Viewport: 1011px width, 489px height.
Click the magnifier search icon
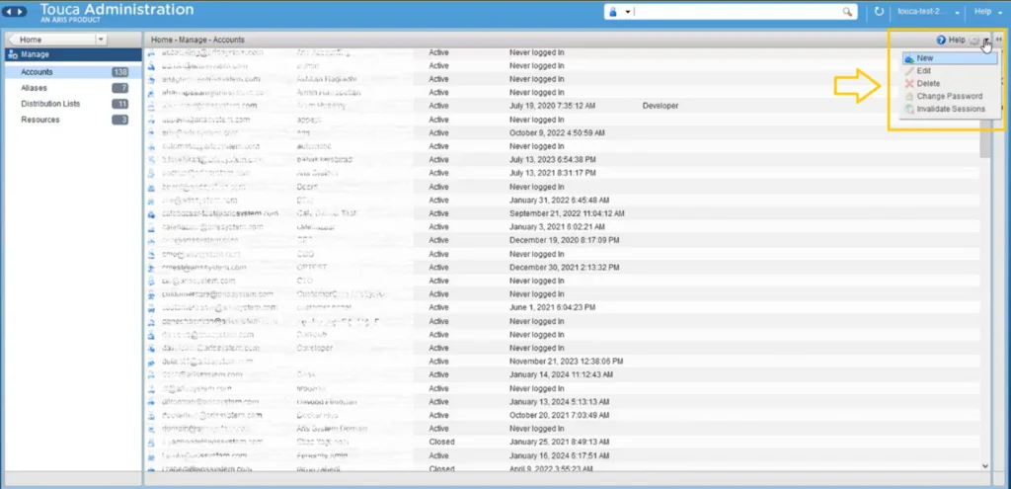pos(847,12)
